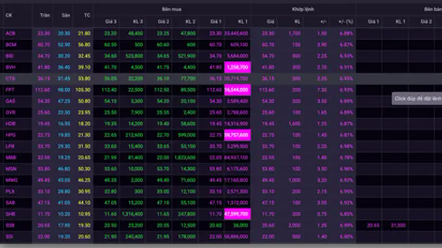Click MSN floor price 46.80

tap(64, 169)
